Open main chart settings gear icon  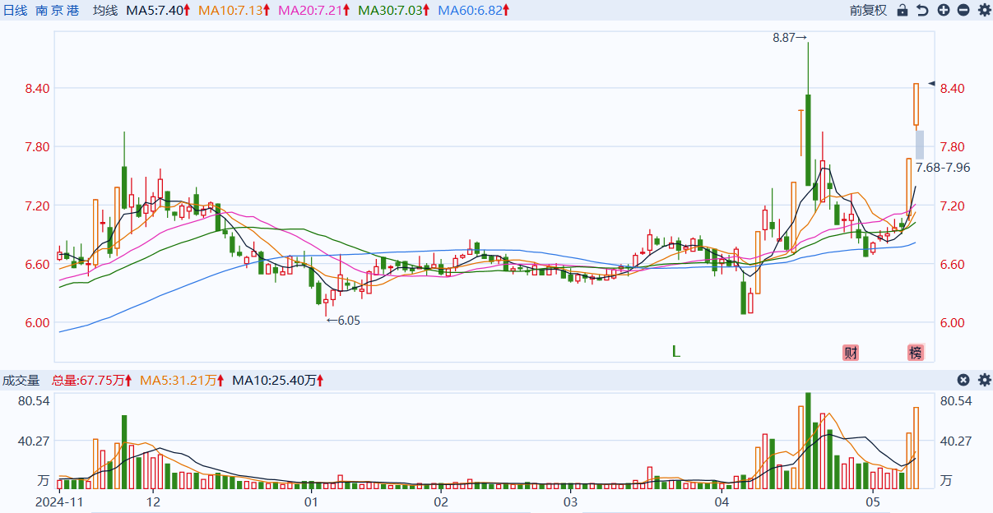[984, 11]
